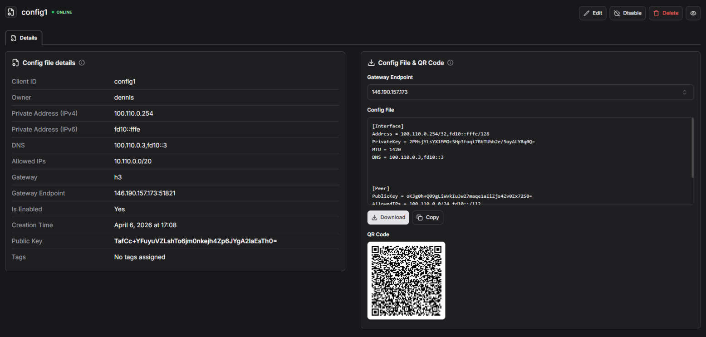Screen dimensions: 706x337
Task: Select 146.190.157.173 in the endpoint selector
Action: pos(530,92)
